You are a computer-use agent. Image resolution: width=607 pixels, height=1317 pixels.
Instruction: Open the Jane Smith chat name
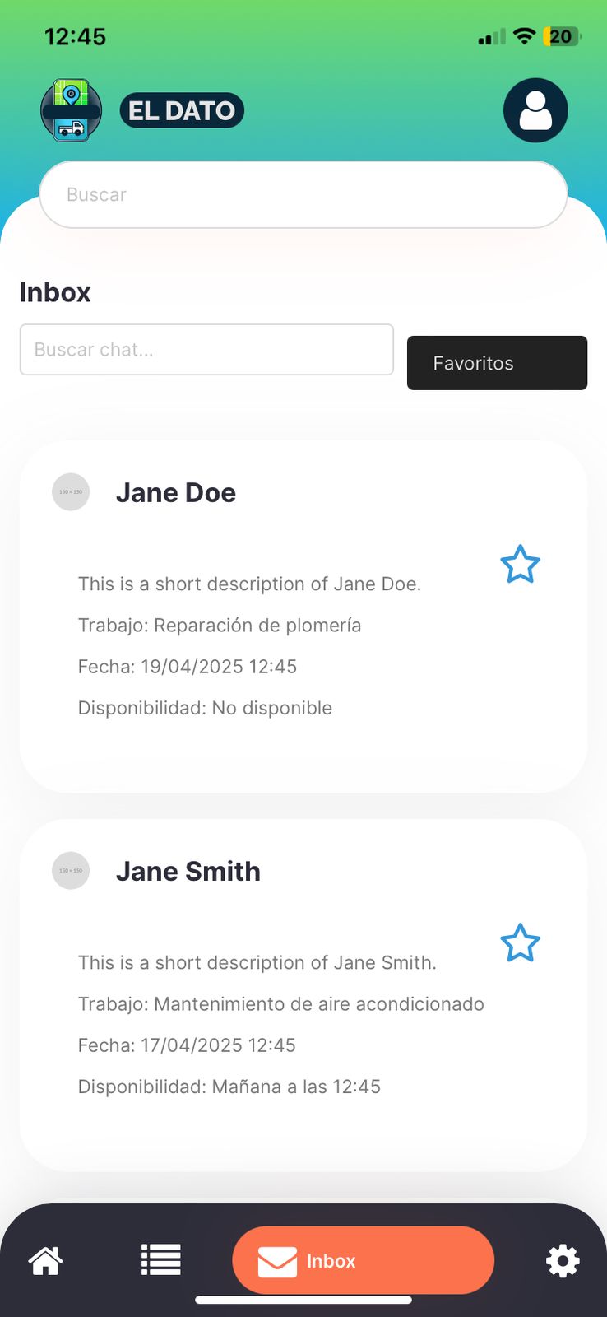(188, 871)
